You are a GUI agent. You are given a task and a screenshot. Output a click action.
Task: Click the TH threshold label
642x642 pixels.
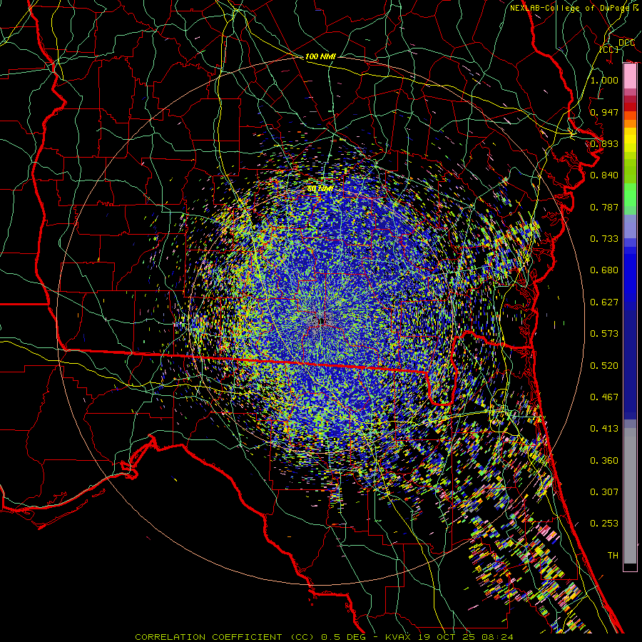(613, 556)
